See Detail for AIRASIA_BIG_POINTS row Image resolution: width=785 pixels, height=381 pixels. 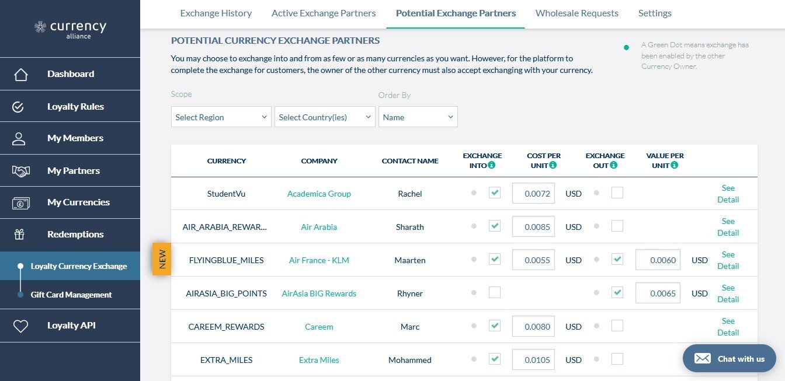click(728, 293)
